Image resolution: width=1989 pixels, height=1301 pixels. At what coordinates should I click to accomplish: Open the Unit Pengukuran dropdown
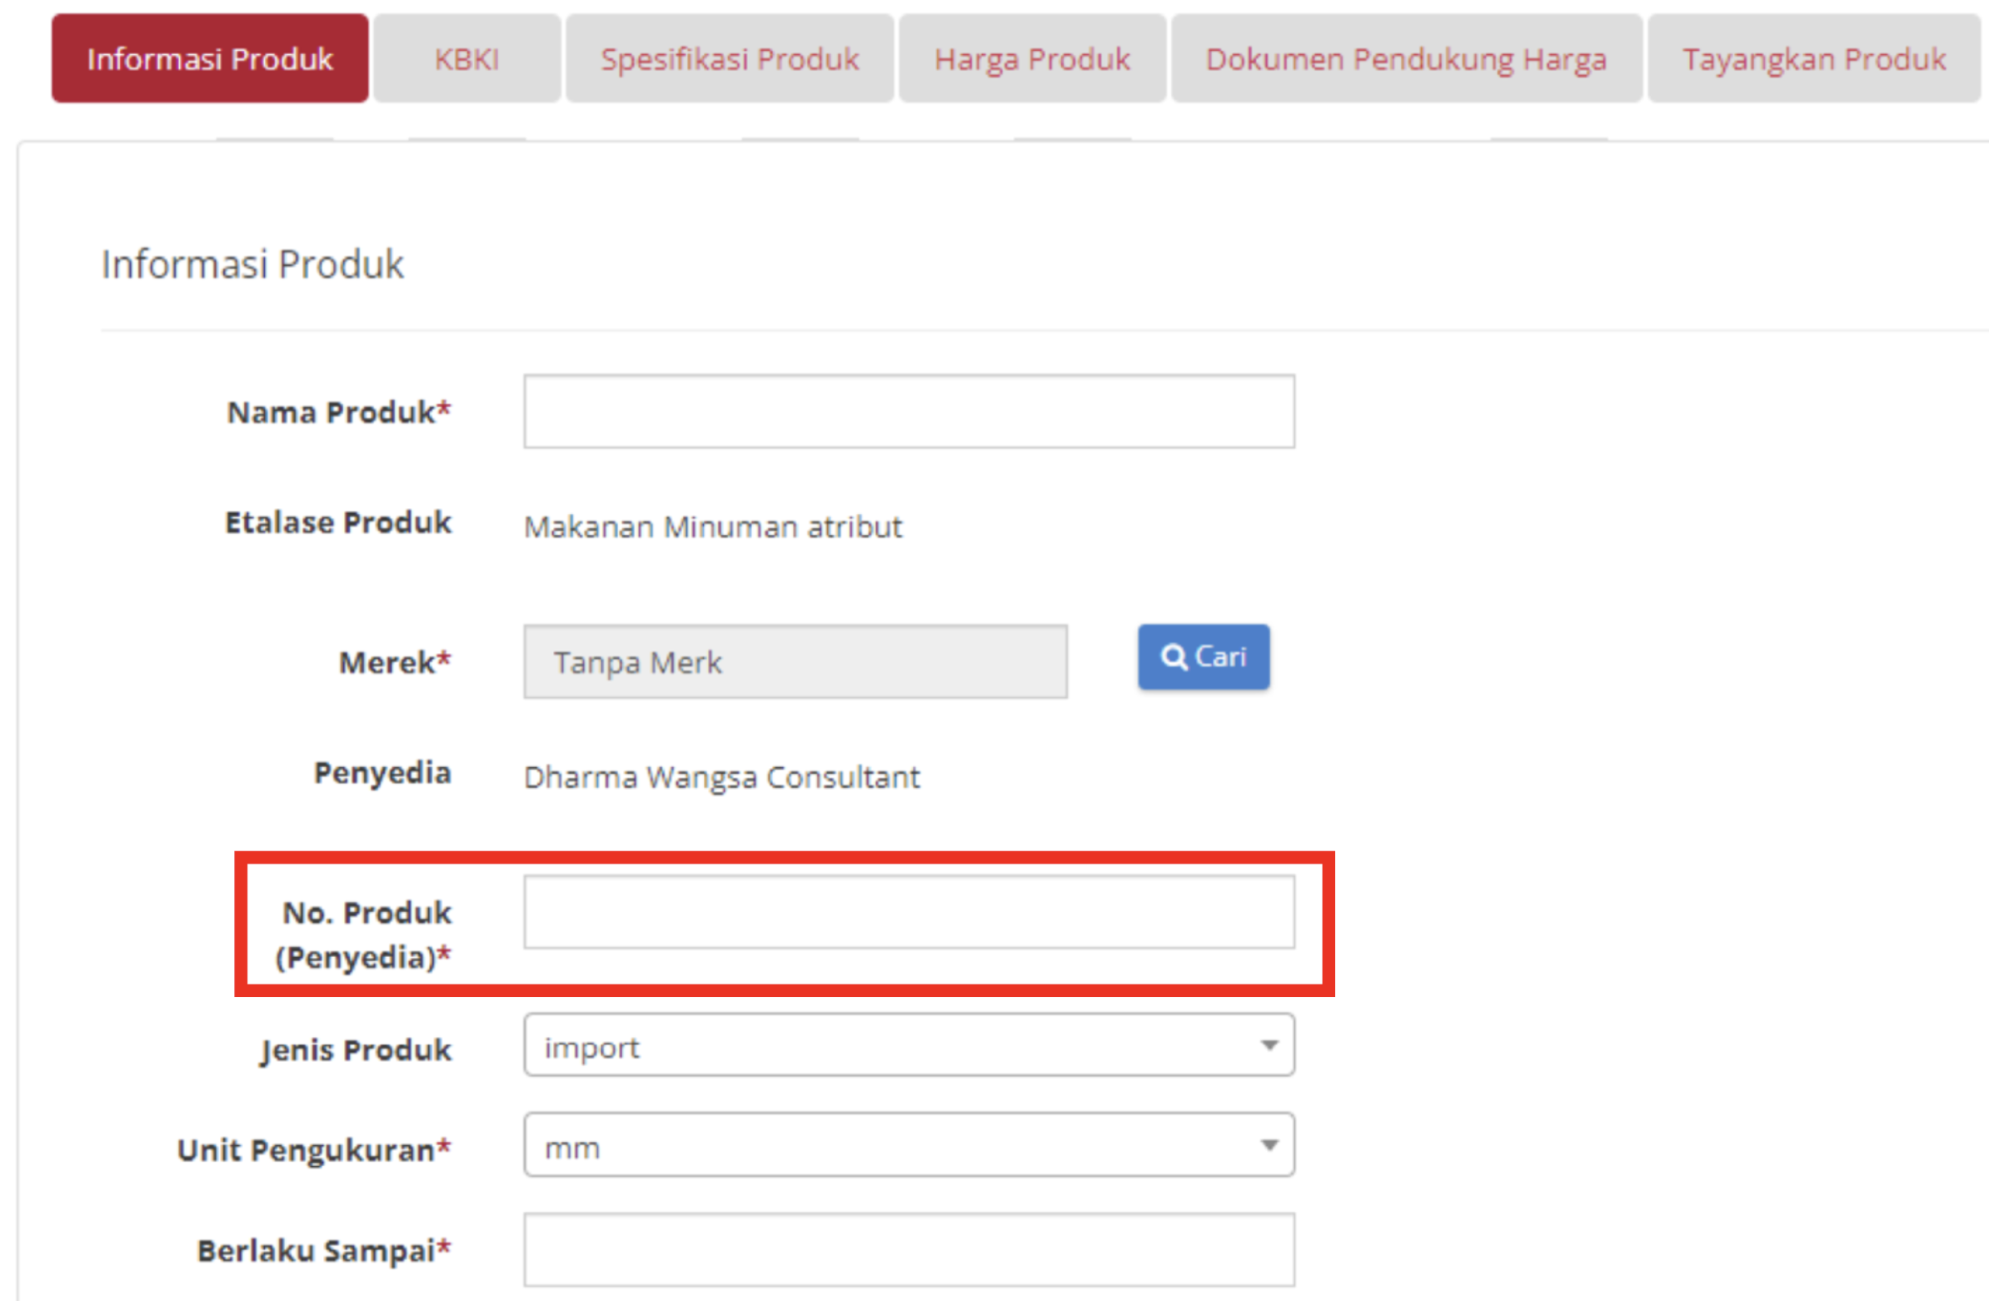[x=910, y=1144]
